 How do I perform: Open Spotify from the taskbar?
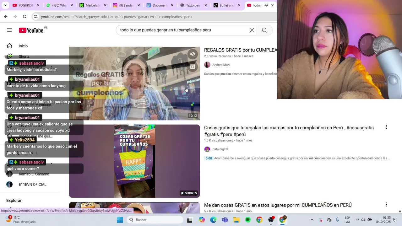(248, 220)
